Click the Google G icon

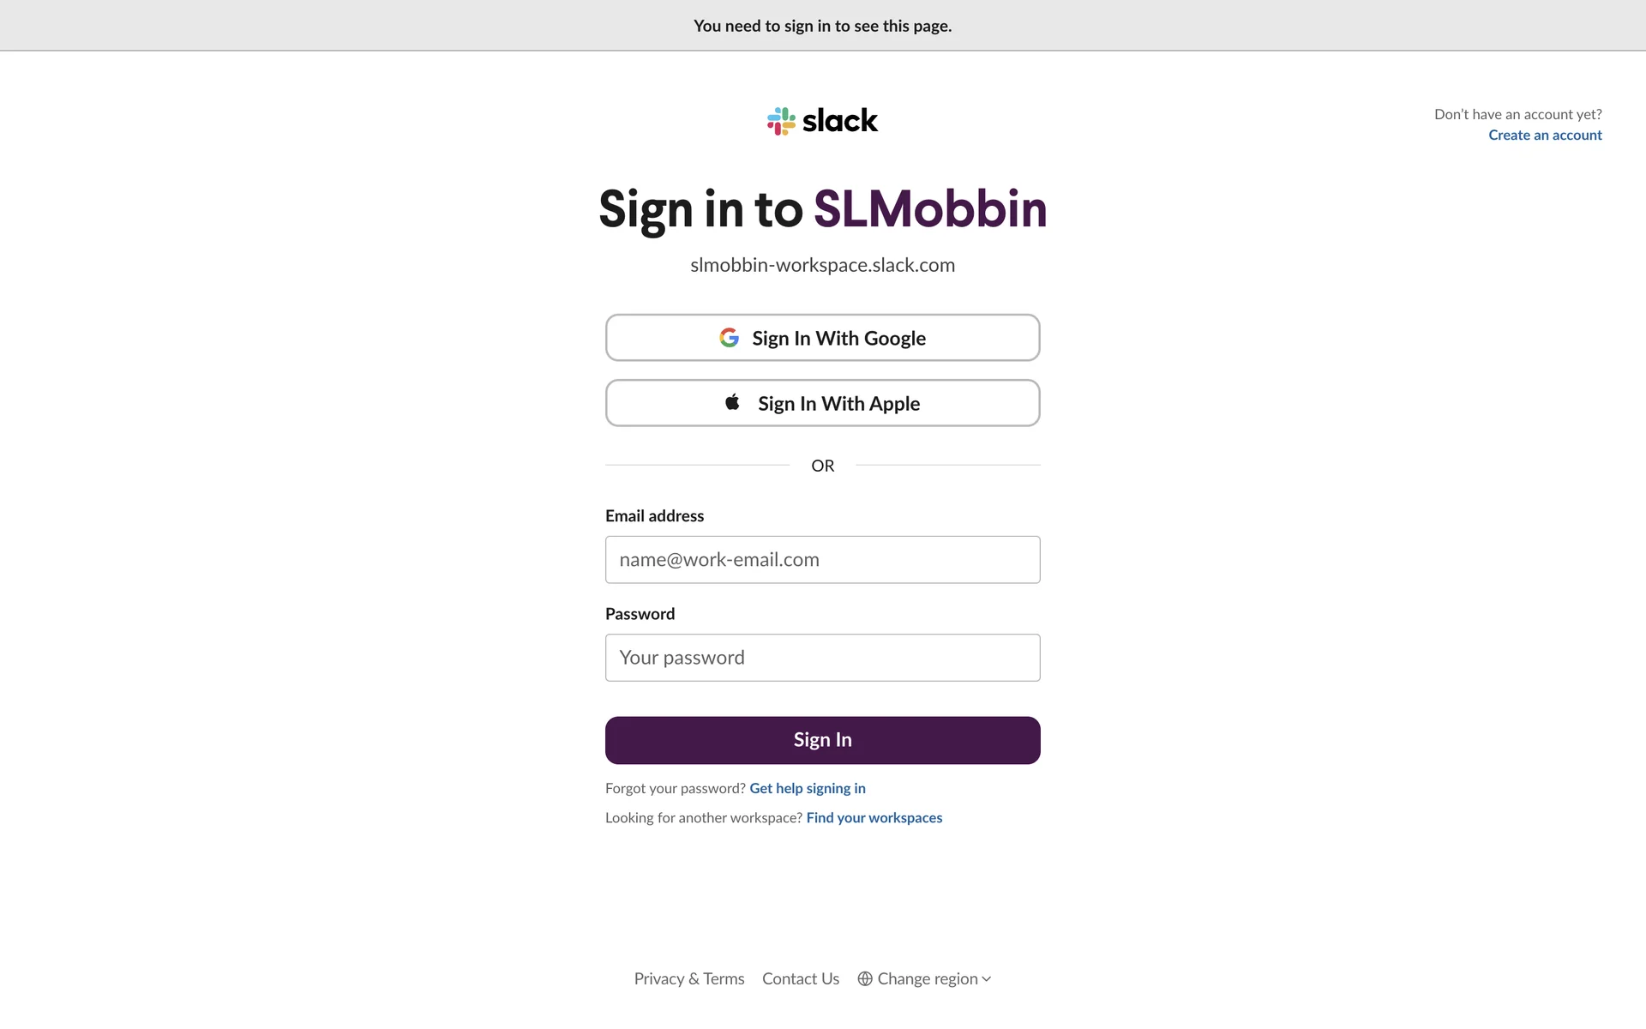729,338
